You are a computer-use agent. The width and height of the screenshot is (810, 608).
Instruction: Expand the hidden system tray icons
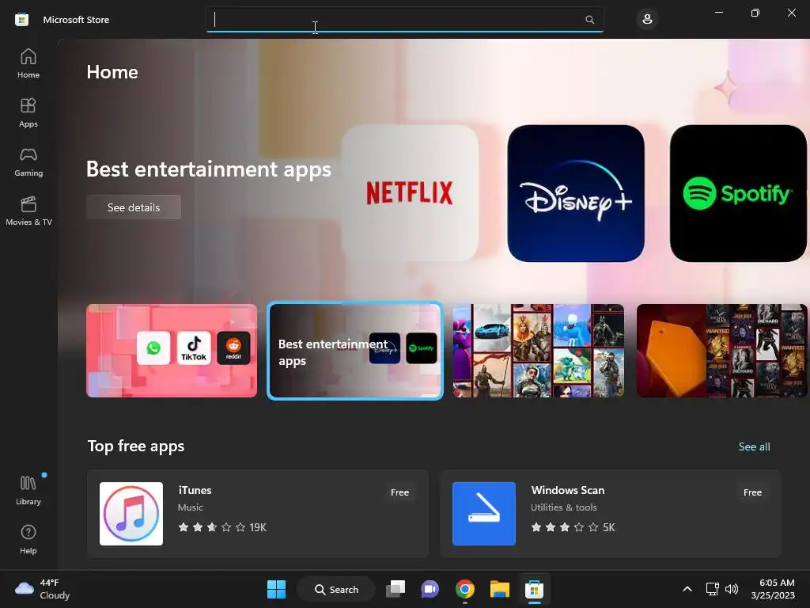[x=687, y=589]
